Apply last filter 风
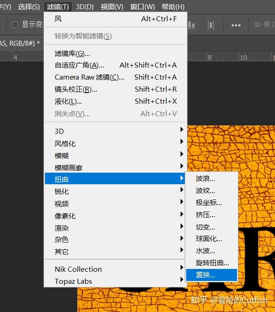 (x=115, y=19)
